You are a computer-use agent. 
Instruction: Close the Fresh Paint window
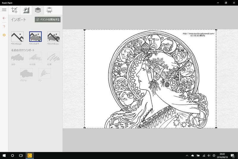[234, 3]
